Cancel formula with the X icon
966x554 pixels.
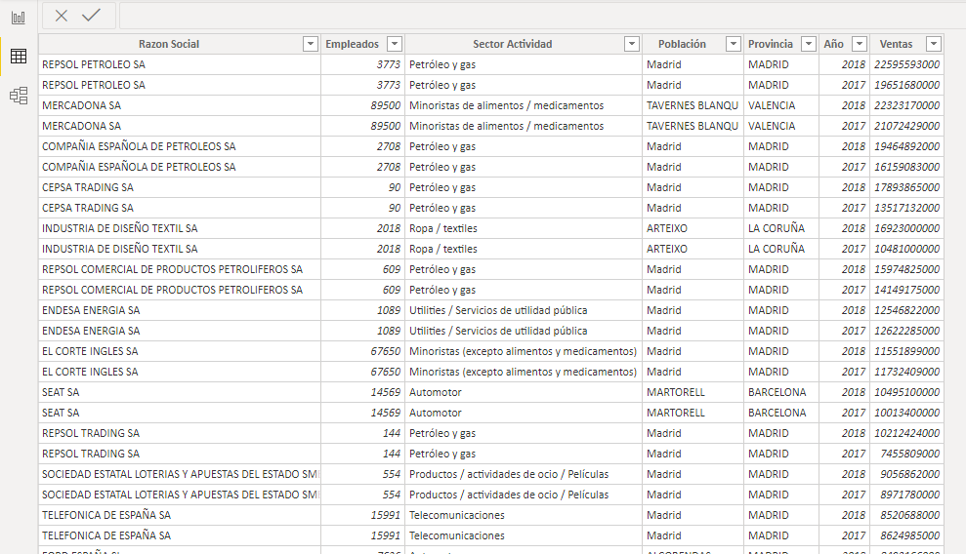click(61, 16)
